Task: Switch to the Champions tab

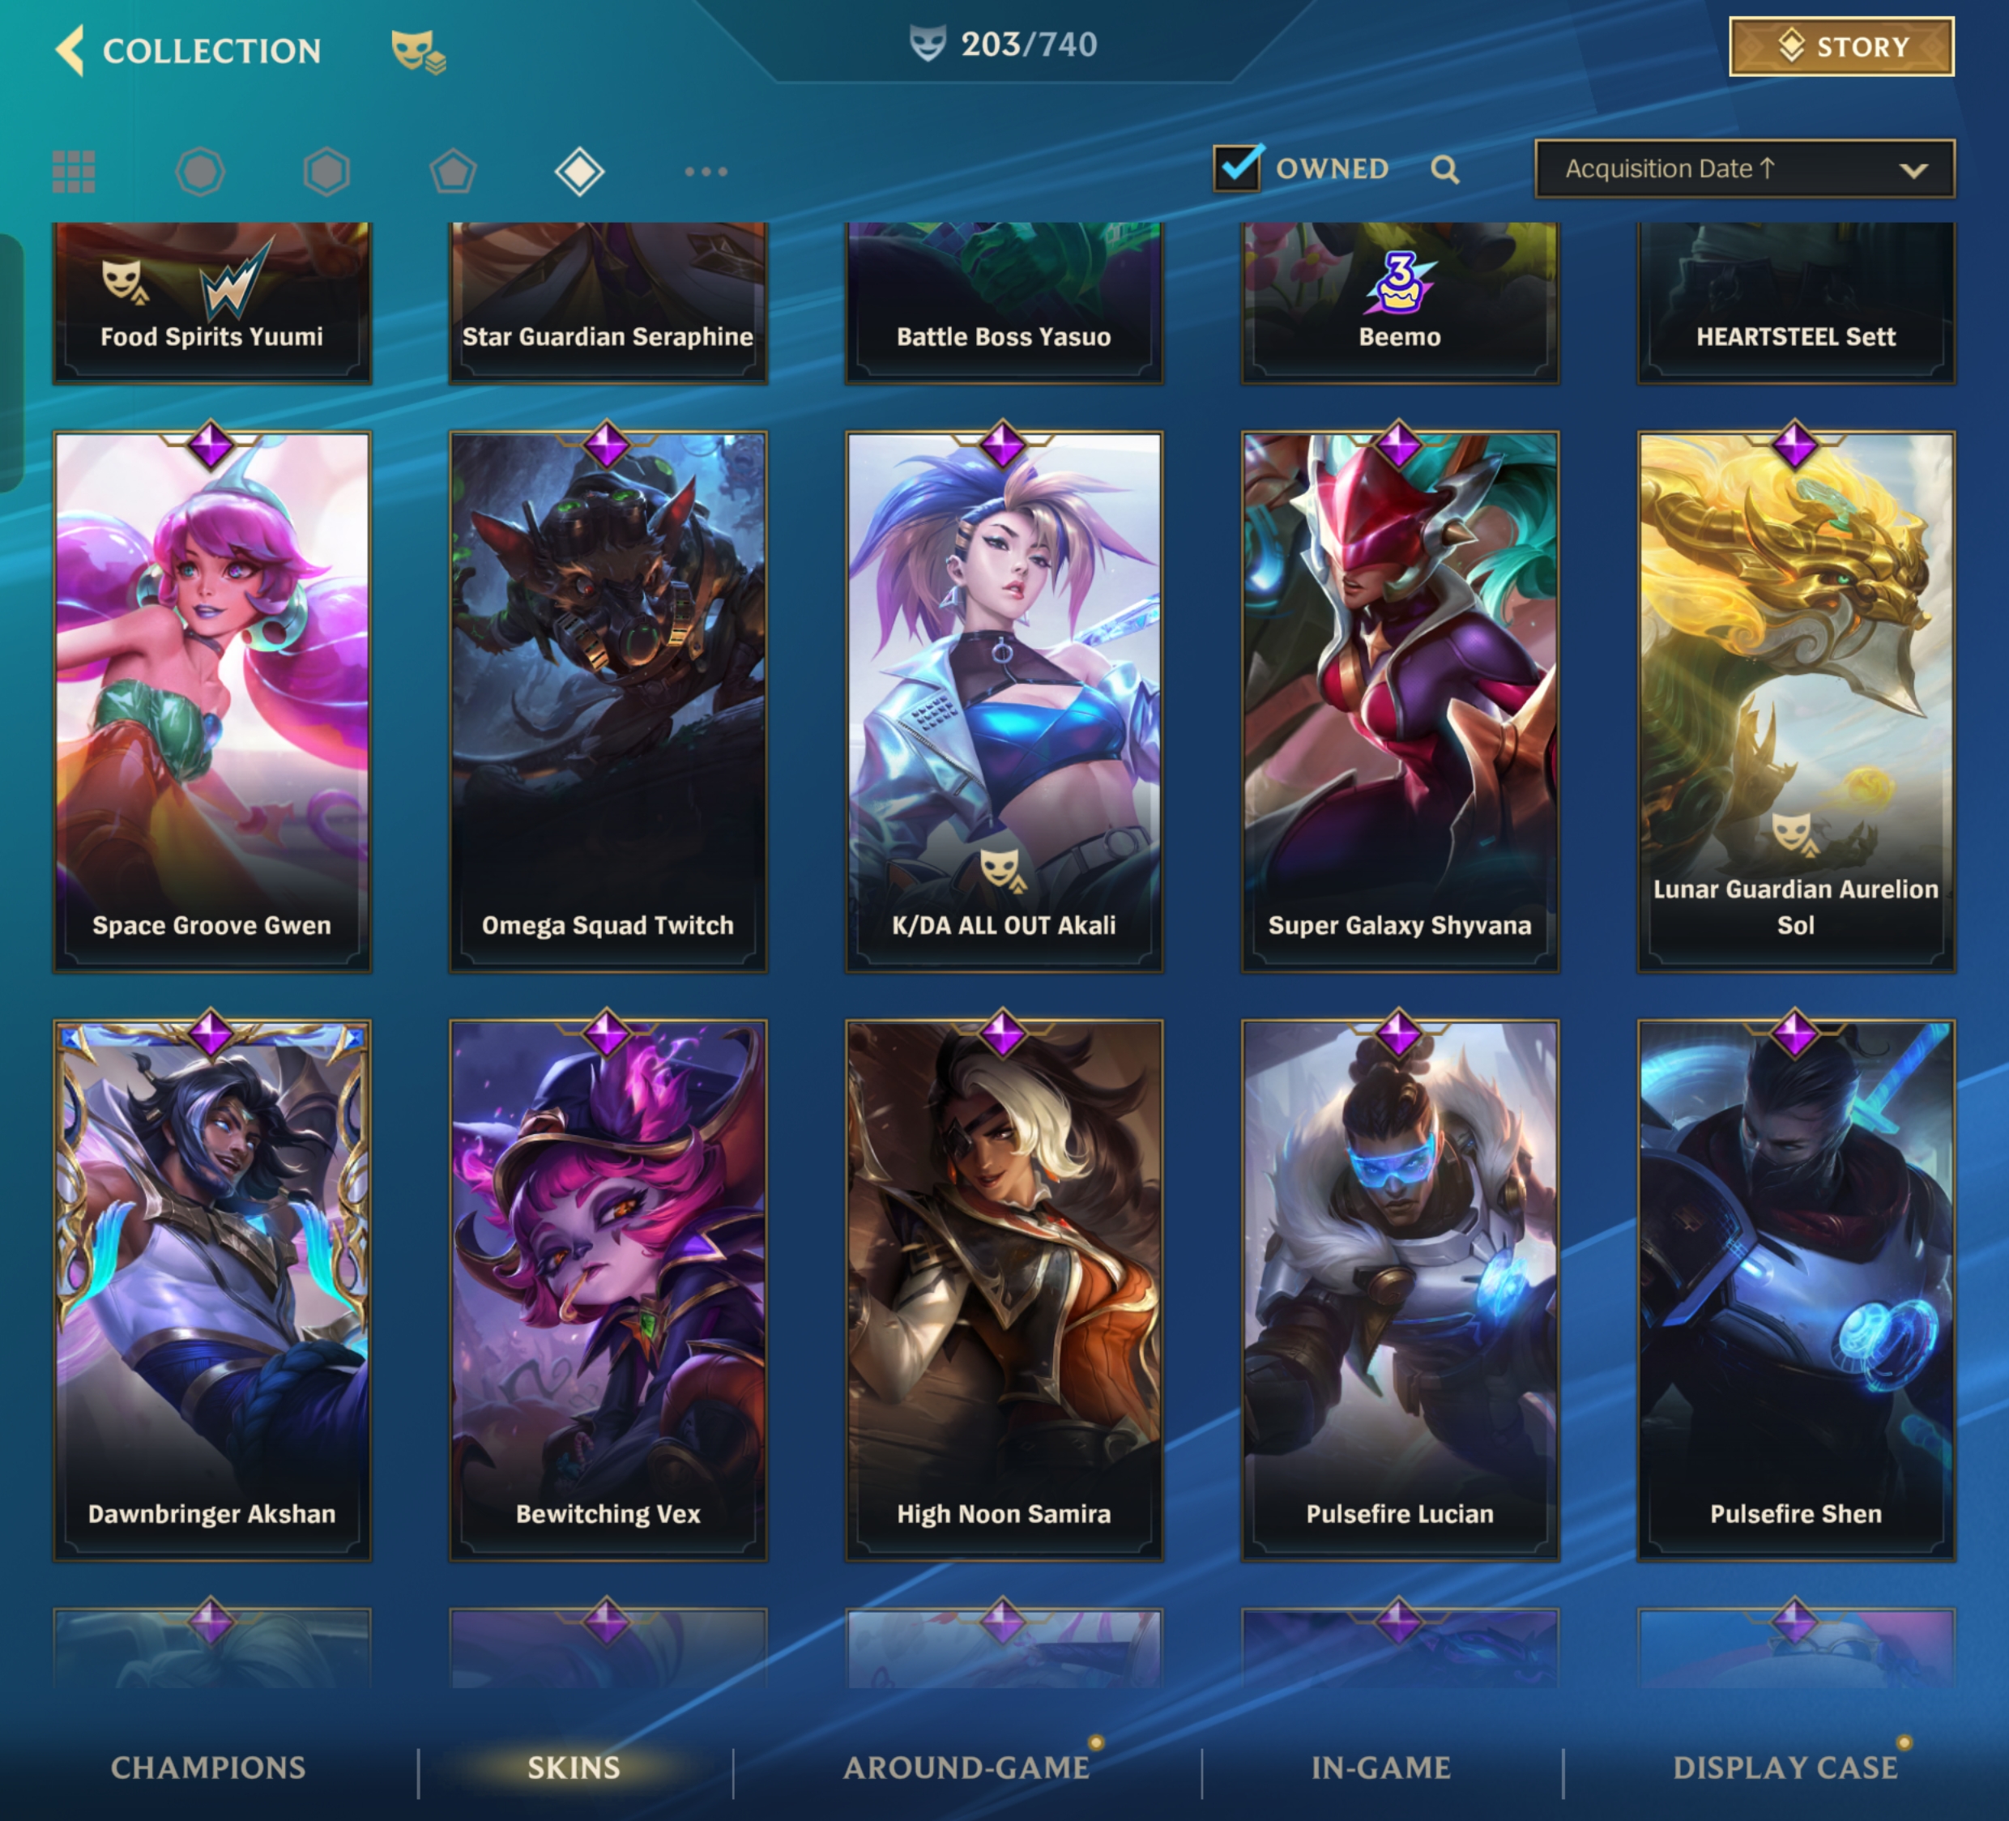Action: 207,1768
